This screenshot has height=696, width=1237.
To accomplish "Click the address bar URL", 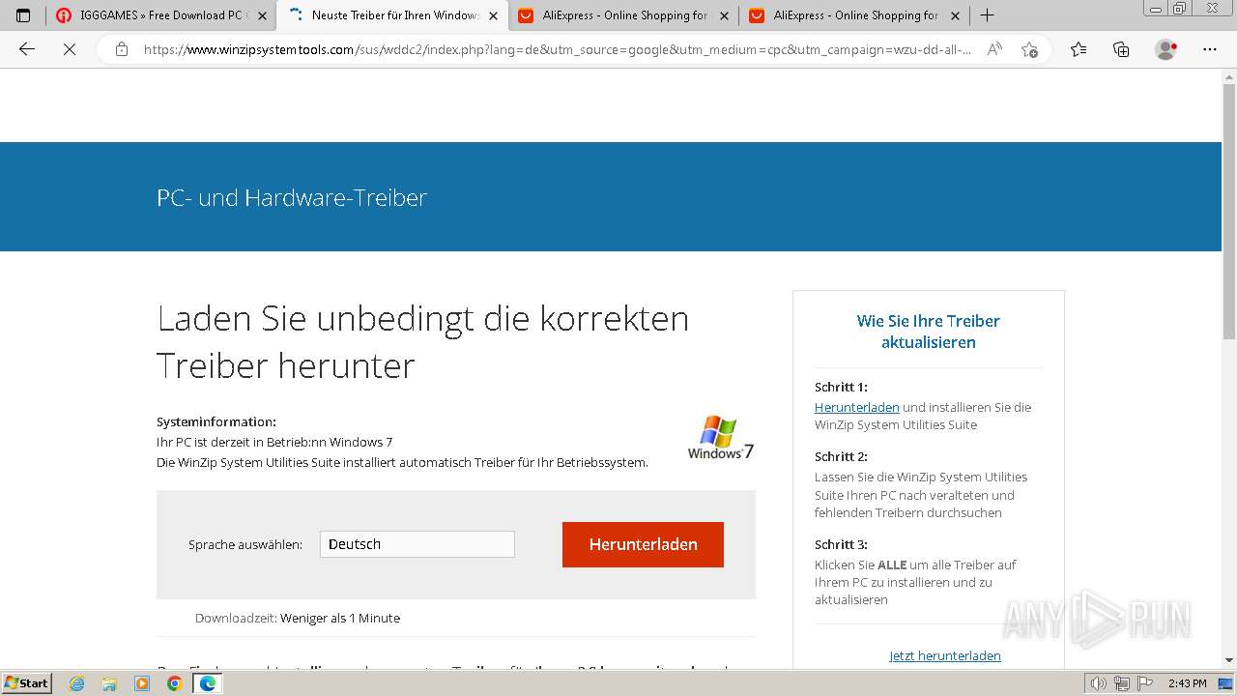I will click(x=557, y=49).
